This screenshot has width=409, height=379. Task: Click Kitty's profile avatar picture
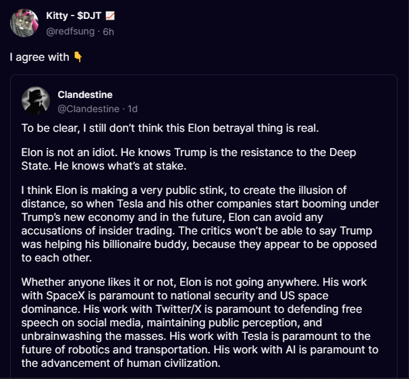[x=24, y=24]
